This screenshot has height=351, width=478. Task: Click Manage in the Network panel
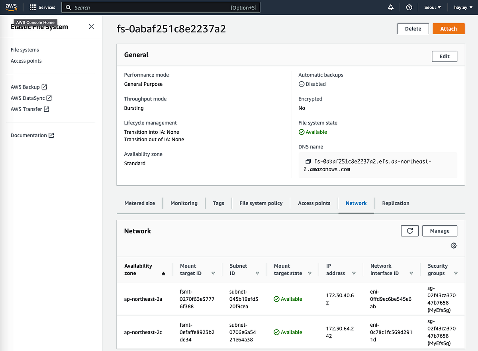click(440, 231)
